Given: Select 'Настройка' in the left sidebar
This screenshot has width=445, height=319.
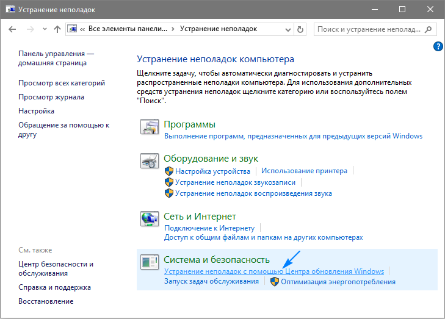Looking at the screenshot, I should [x=37, y=111].
